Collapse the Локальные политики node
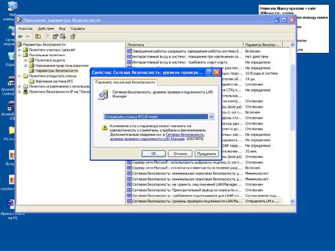The height and width of the screenshot is (251, 335). pos(19,55)
